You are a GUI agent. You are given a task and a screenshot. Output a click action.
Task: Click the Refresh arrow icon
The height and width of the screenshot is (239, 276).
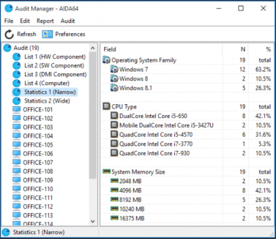point(9,34)
